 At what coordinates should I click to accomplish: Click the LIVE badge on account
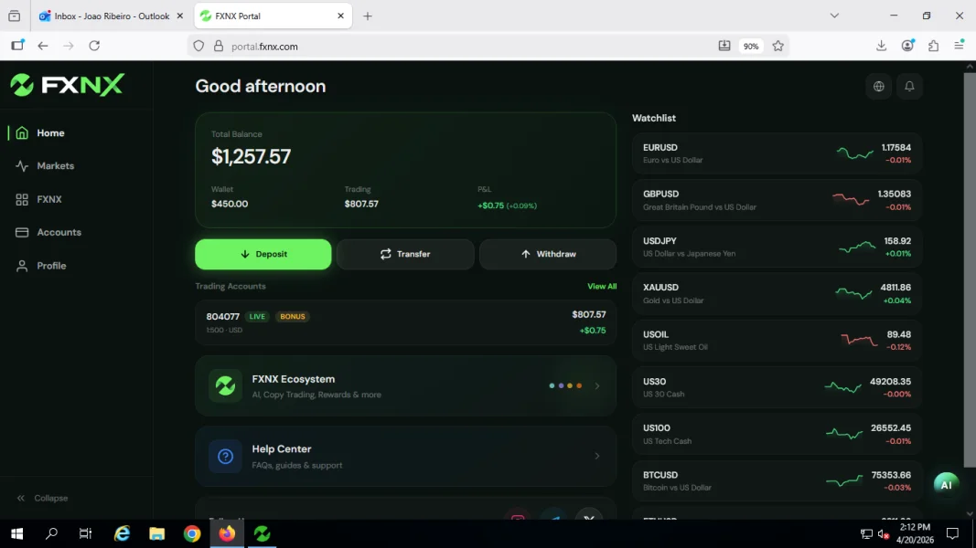pyautogui.click(x=257, y=317)
